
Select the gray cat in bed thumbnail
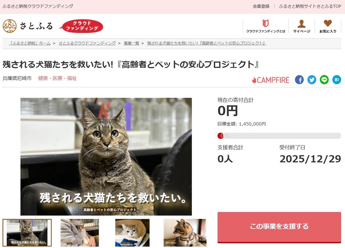pyautogui.click(x=132, y=233)
